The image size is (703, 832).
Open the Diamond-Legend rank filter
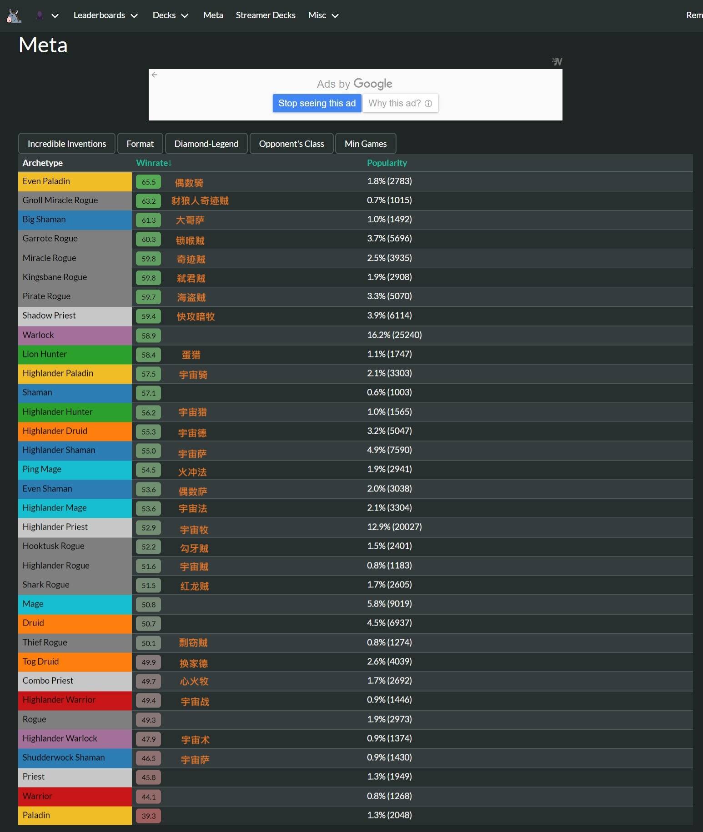point(206,144)
